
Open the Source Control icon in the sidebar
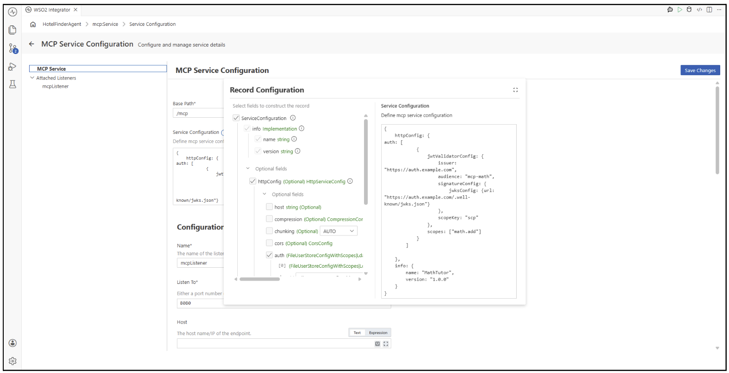(12, 48)
